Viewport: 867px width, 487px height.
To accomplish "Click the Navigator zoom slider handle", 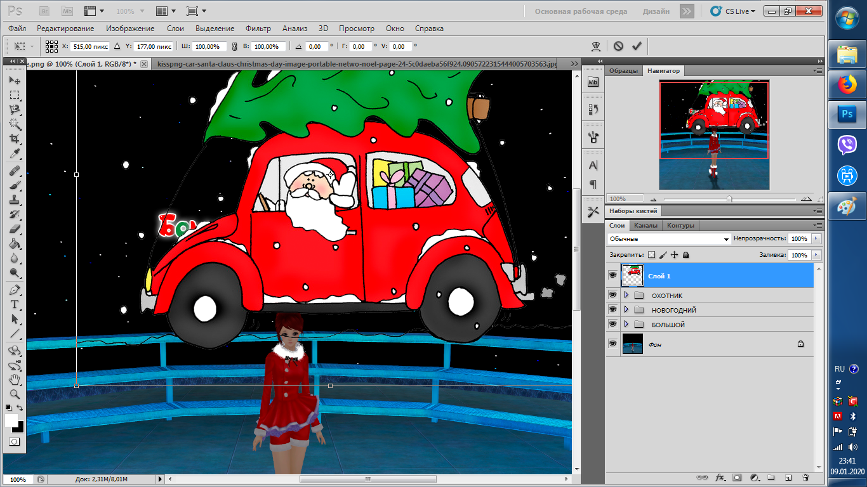I will point(729,198).
